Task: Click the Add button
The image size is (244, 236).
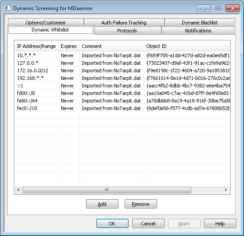Action: [102, 204]
